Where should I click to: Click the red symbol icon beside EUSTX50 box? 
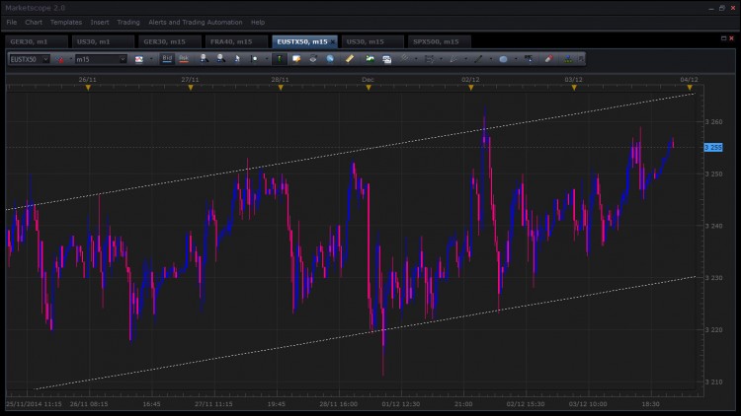tap(60, 59)
